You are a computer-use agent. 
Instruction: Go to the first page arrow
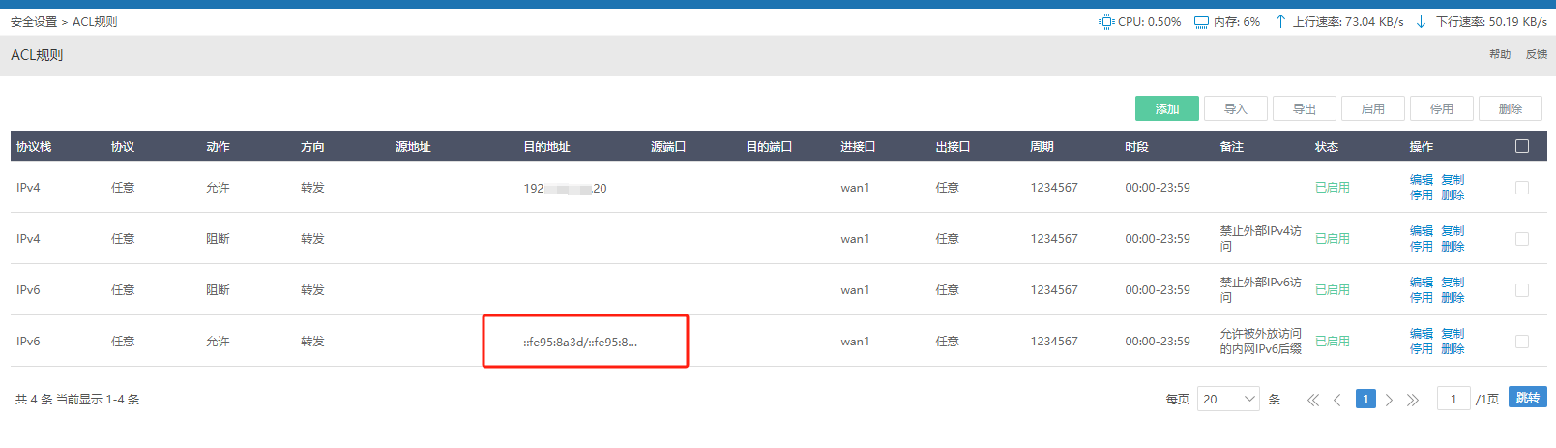(1312, 400)
